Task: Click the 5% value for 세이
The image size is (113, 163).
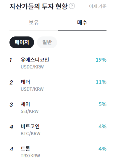Action: click(x=103, y=104)
